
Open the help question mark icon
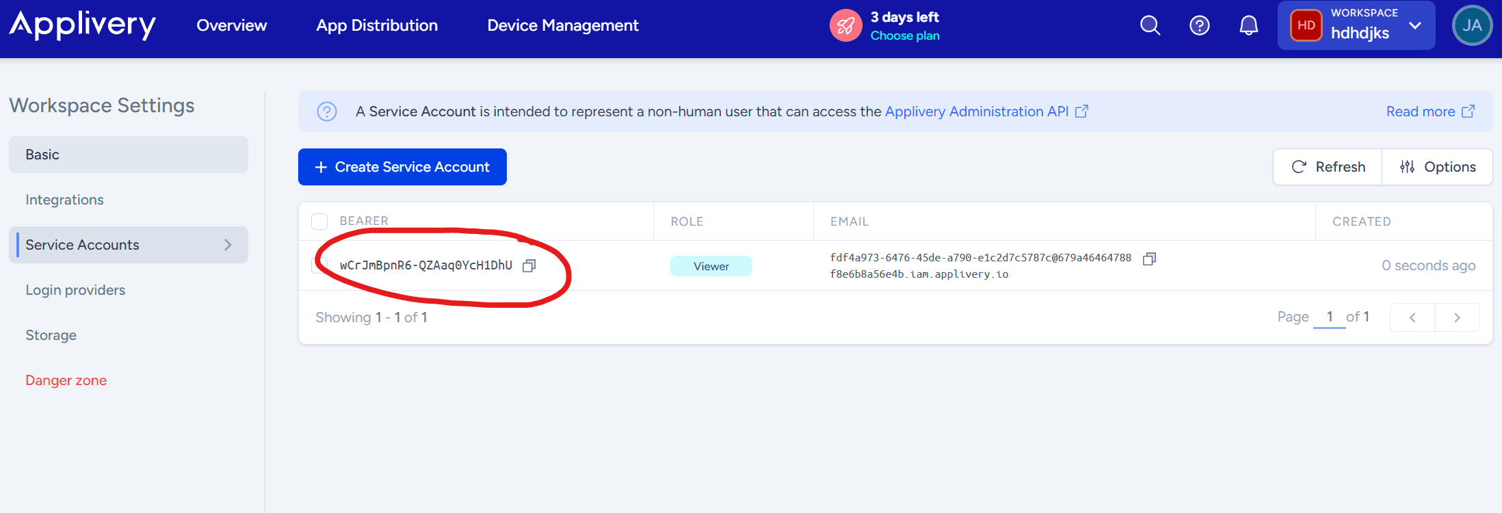[x=1200, y=26]
